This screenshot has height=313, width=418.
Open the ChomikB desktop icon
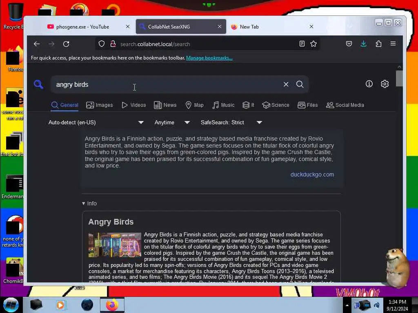coord(13,270)
